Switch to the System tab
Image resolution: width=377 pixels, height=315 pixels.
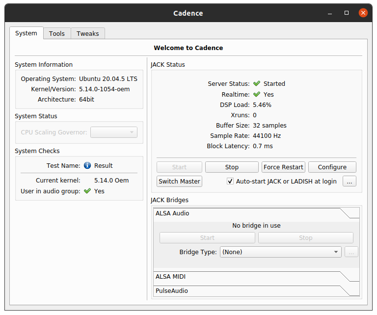pyautogui.click(x=26, y=33)
